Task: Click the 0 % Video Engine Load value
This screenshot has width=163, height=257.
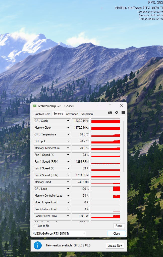Action: [x=81, y=202]
